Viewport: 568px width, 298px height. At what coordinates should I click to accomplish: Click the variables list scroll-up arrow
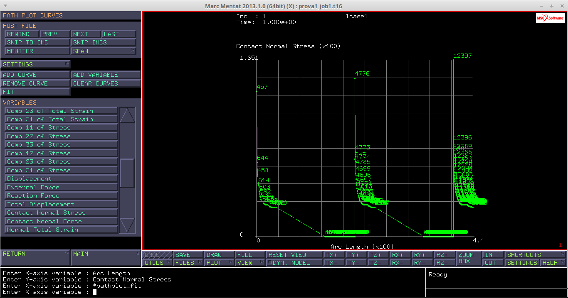[x=127, y=115]
